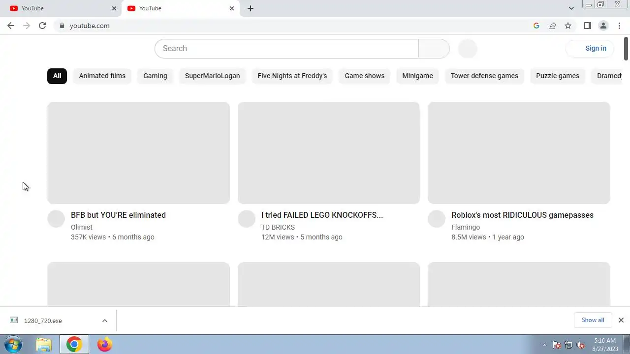Click "357K views • 6 months ago" text
630x354 pixels.
click(x=113, y=237)
